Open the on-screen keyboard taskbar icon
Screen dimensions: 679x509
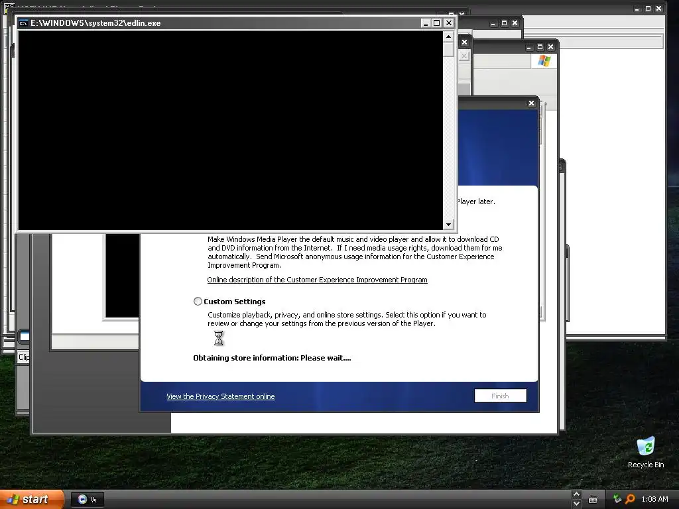click(x=593, y=500)
